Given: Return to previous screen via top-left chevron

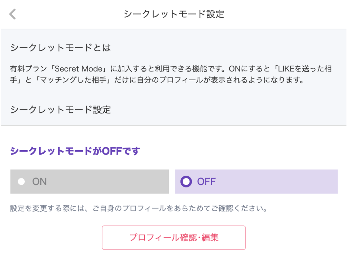Looking at the screenshot, I should click(12, 14).
